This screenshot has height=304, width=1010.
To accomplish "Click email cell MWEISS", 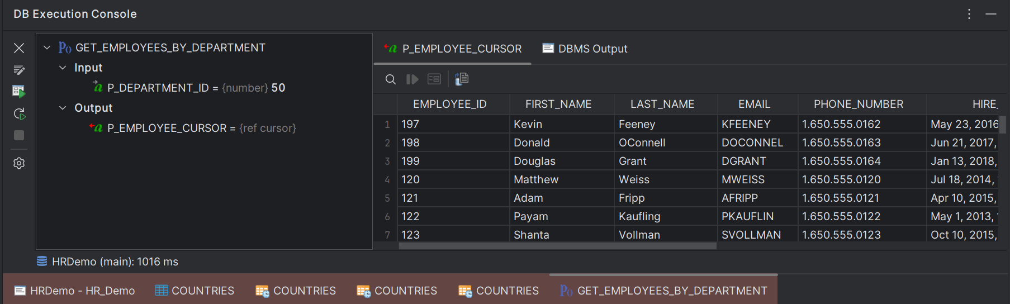I will [757, 179].
